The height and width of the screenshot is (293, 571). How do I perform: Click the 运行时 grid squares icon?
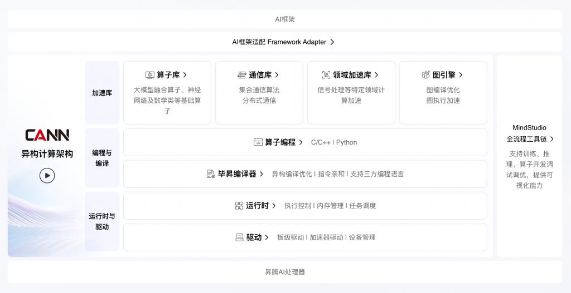pyautogui.click(x=239, y=206)
